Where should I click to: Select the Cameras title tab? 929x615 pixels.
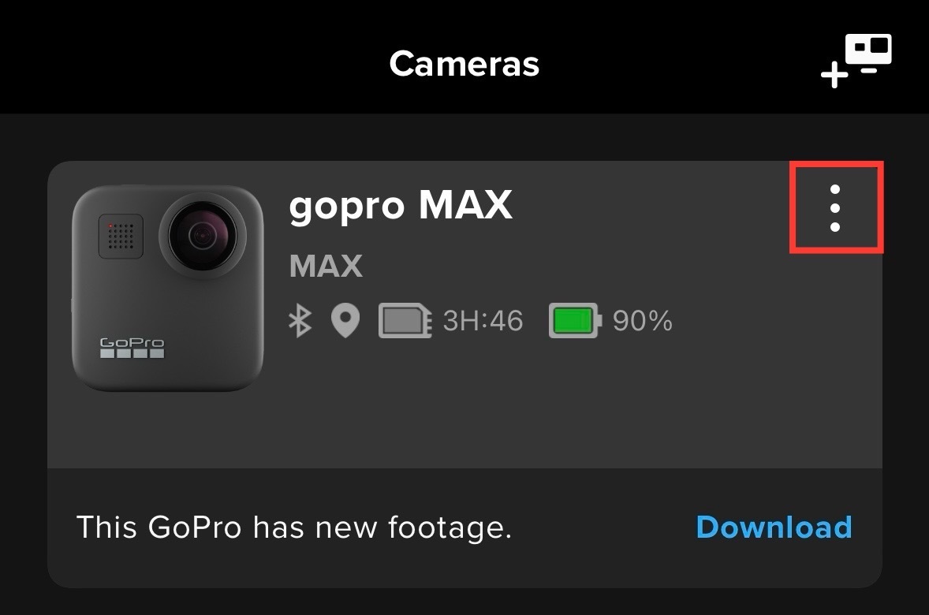[464, 63]
